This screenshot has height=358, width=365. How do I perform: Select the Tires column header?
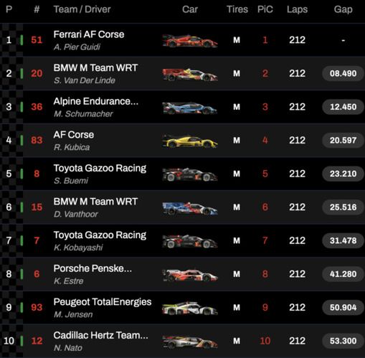click(237, 9)
